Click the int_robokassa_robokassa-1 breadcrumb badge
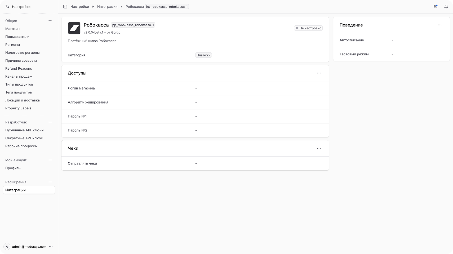 coord(167,7)
